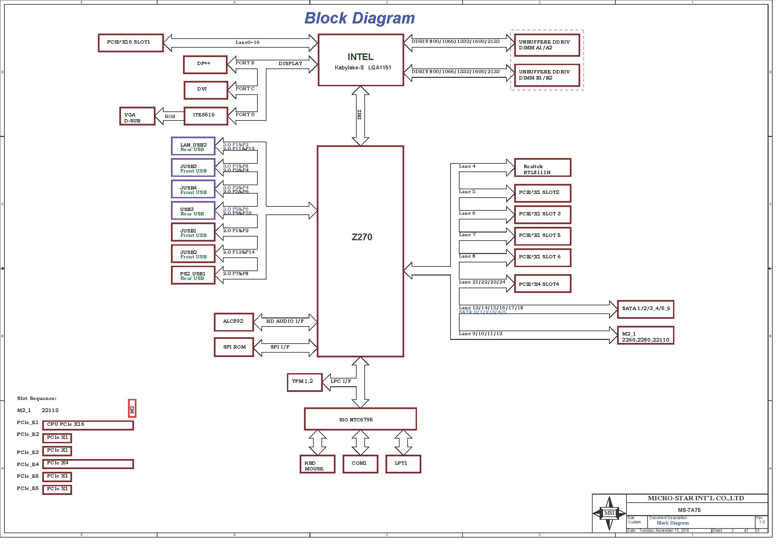
Task: Click the M2_1 2260,2280,22110 block
Action: (x=646, y=336)
